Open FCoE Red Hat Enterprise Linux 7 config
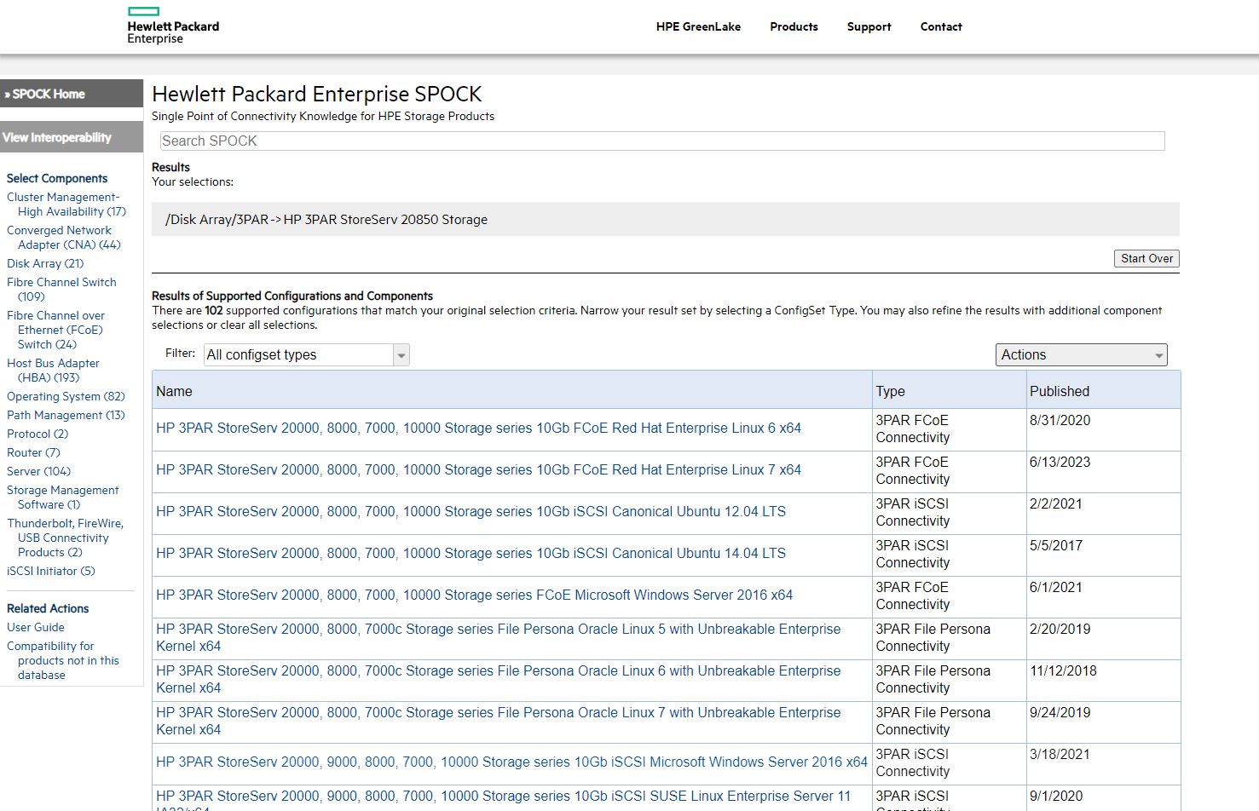The height and width of the screenshot is (811, 1259). [x=478, y=469]
